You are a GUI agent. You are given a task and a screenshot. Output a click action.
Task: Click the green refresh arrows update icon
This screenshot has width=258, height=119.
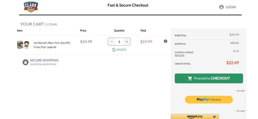[x=114, y=50]
